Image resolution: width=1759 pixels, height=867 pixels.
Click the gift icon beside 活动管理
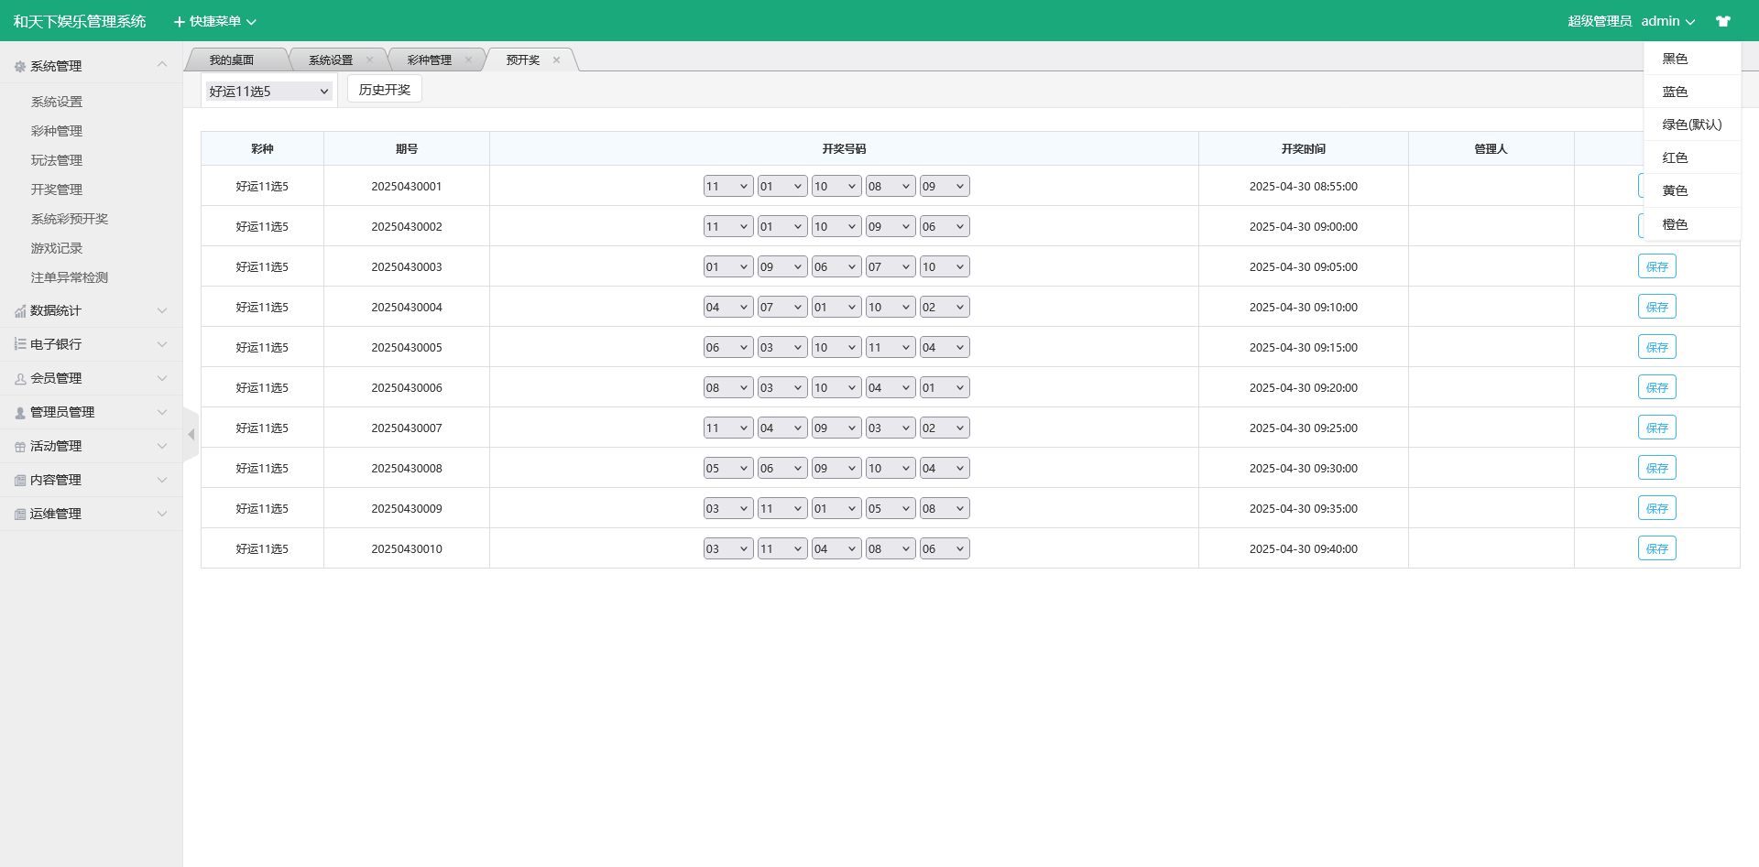[20, 447]
